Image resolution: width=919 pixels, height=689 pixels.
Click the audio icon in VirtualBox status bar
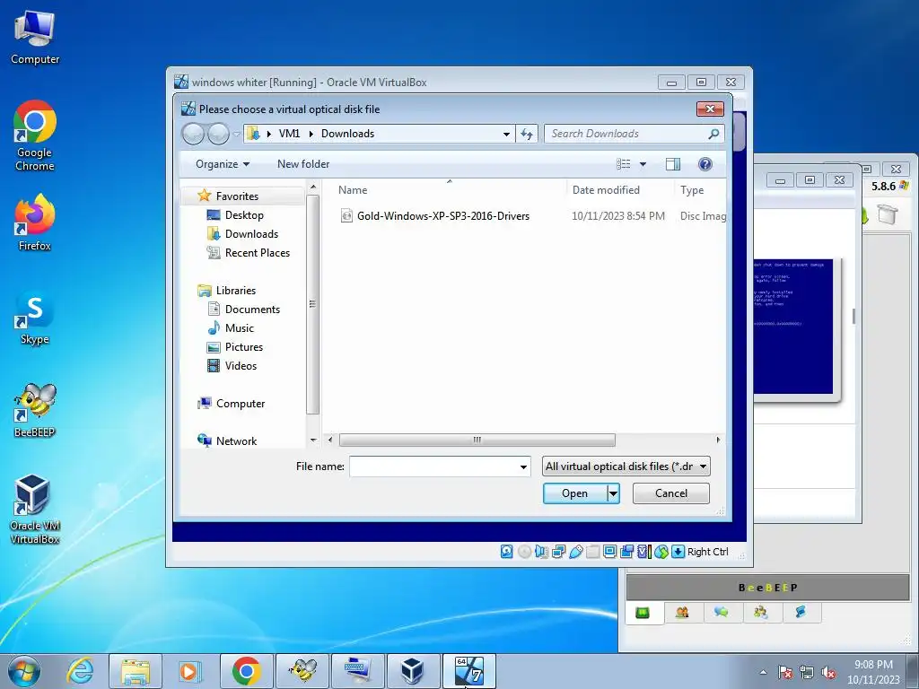coord(541,552)
